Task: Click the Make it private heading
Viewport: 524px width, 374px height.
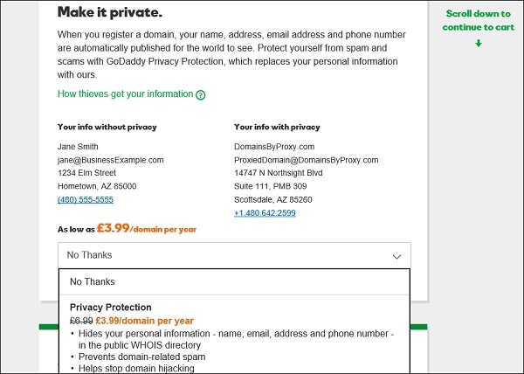Action: tap(109, 13)
